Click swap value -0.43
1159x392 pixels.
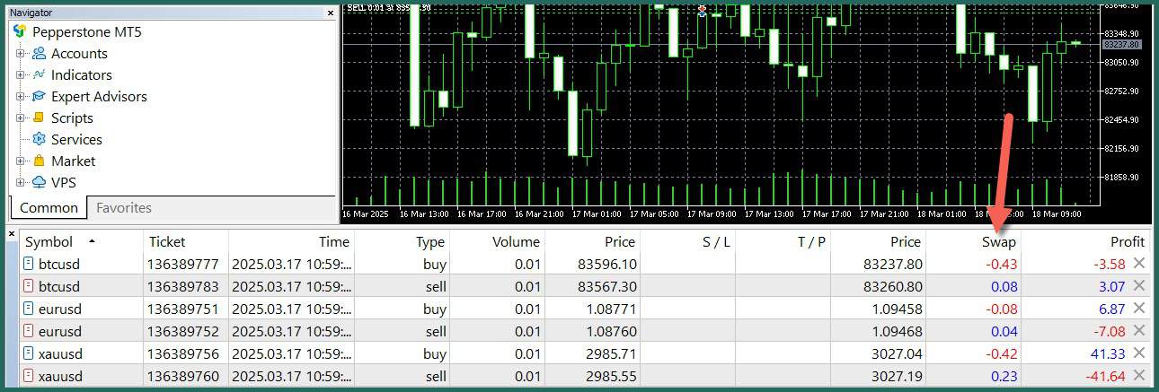click(x=1002, y=264)
